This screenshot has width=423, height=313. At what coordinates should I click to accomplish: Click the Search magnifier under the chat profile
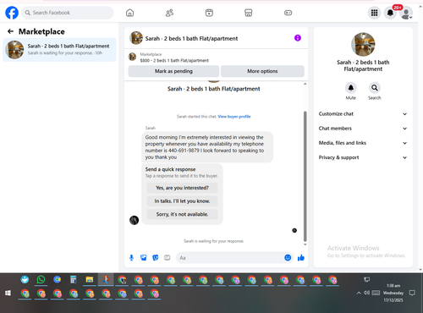click(x=375, y=88)
